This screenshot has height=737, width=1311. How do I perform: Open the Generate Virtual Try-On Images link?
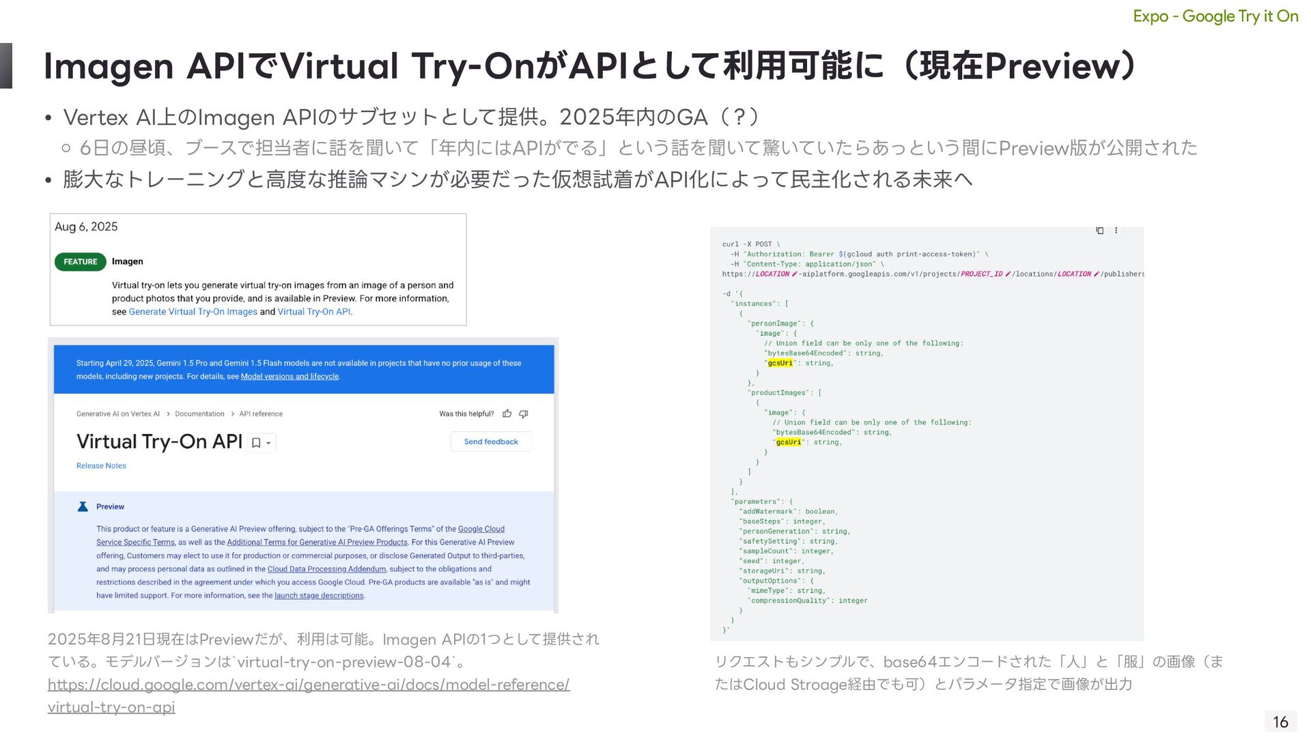(x=193, y=312)
